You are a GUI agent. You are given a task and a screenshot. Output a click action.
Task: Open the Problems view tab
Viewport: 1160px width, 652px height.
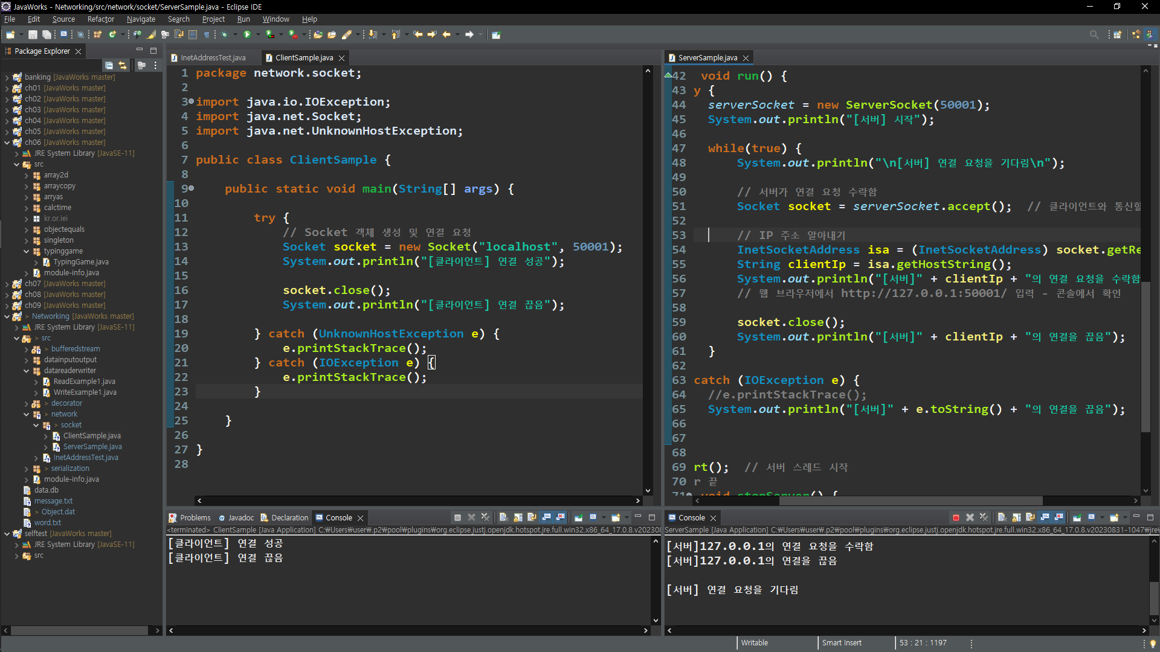click(195, 517)
